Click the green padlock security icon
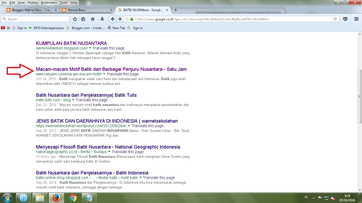The width and height of the screenshot is (362, 203). tap(131, 19)
